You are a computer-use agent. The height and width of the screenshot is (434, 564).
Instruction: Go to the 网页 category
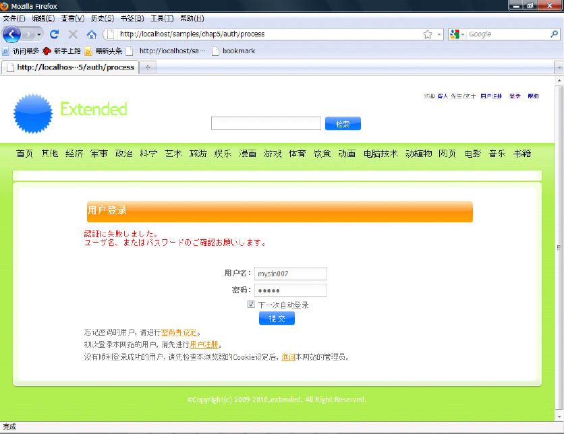coord(447,154)
